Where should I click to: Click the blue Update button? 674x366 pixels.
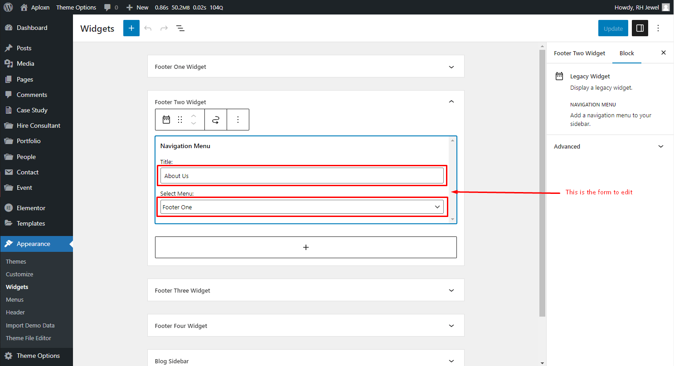coord(613,28)
